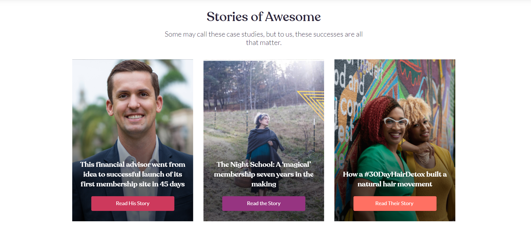Screen dimensions: 531x240
Task: Open The Night School story headline
Action: 263,174
